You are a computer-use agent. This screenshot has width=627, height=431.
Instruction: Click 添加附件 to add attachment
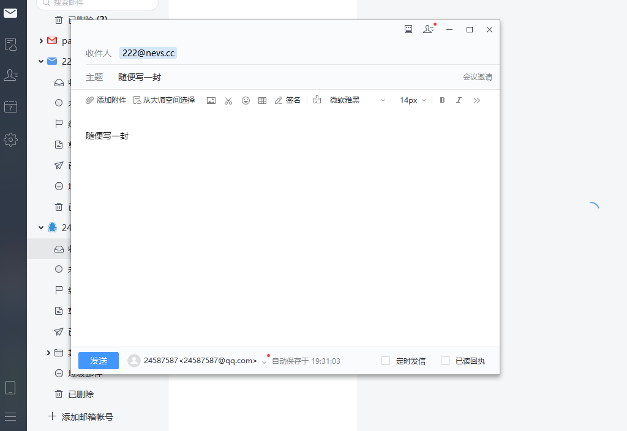[x=106, y=100]
